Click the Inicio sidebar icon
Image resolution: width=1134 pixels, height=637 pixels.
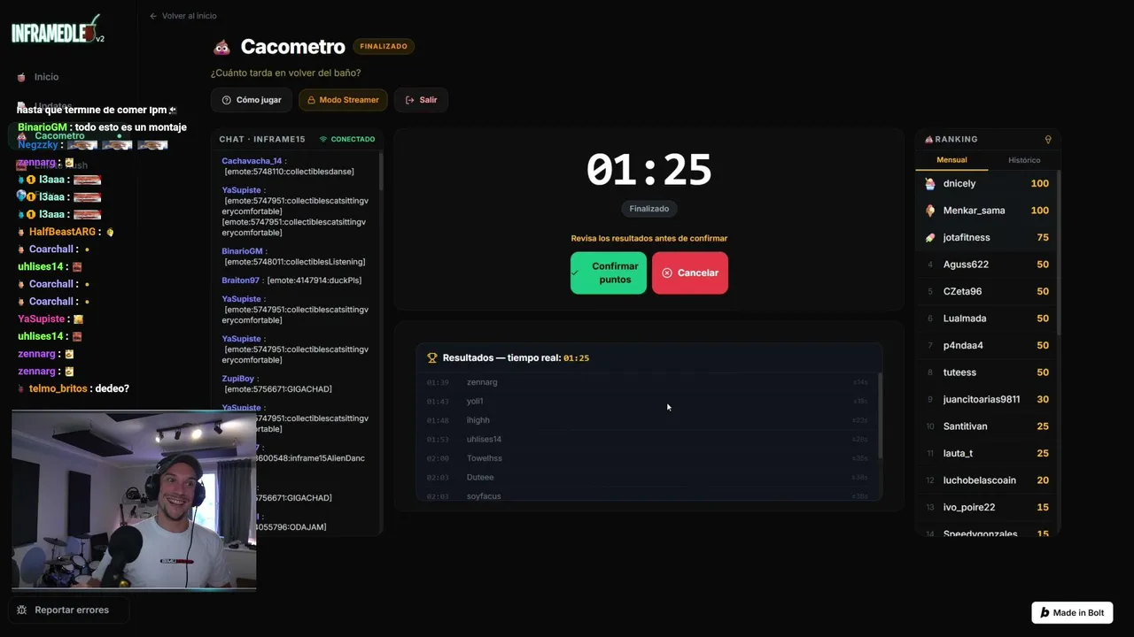coord(21,77)
